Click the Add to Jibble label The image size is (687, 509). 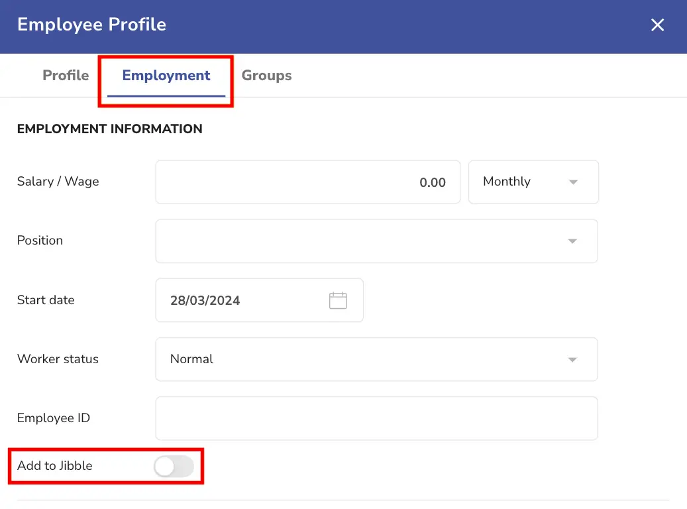(x=55, y=466)
